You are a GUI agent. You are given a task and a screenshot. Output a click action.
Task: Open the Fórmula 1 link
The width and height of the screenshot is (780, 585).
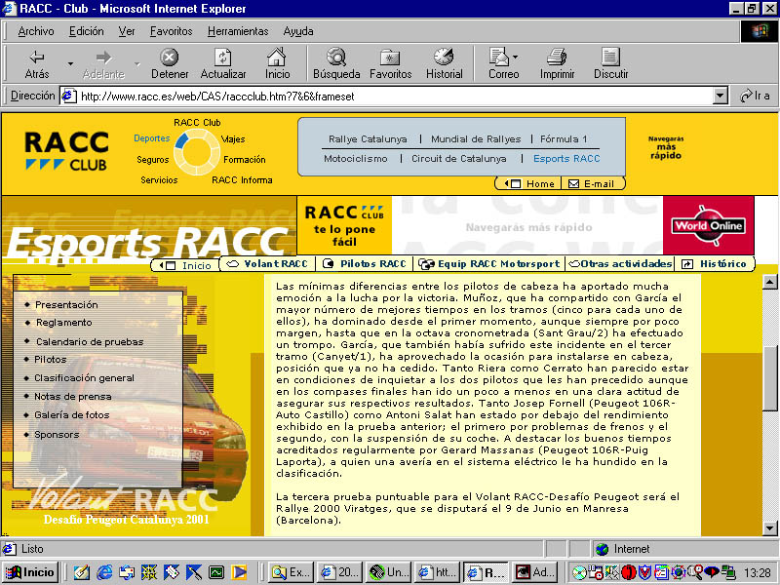tap(564, 139)
